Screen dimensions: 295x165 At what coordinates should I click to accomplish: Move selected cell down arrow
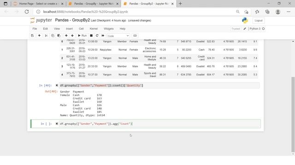click(72, 36)
